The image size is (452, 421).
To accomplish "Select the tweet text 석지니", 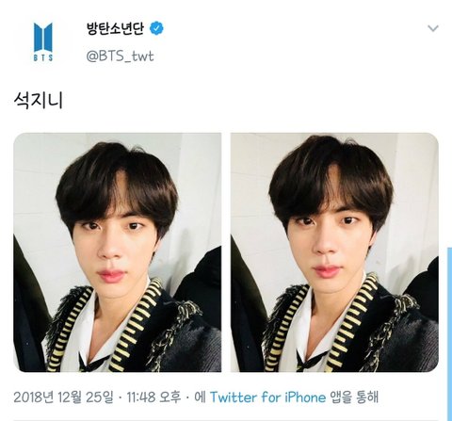I will point(39,101).
